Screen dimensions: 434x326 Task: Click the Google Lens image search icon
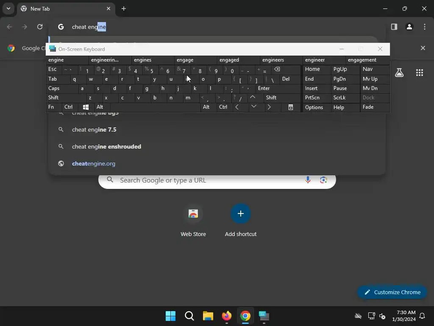[x=323, y=180]
